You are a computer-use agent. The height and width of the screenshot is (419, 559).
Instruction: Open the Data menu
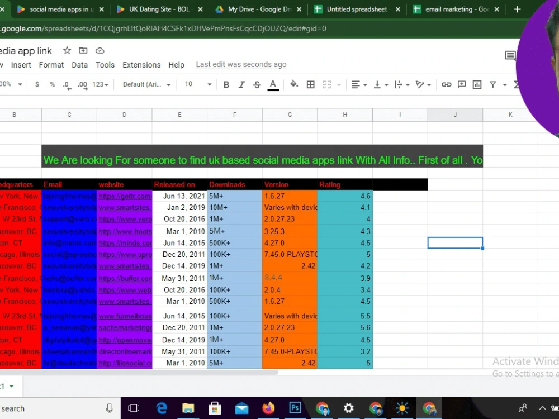79,65
